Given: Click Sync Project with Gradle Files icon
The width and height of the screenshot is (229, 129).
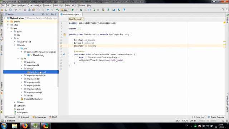Looking at the screenshot, I should [x=108, y=10].
